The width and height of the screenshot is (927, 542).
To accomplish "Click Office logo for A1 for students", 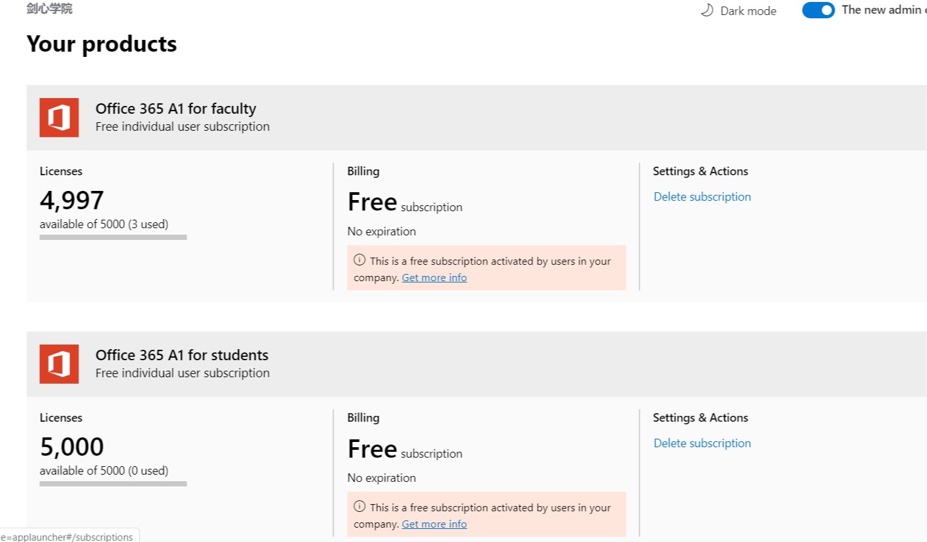I will coord(59,364).
